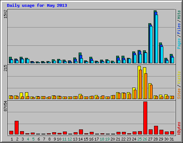
Task: Click the 215 visits axis value
Action: (5, 68)
